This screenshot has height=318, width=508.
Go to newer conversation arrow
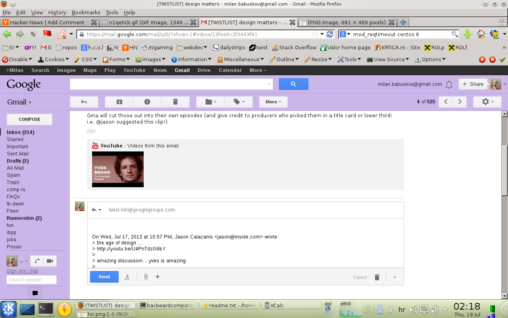pos(446,102)
